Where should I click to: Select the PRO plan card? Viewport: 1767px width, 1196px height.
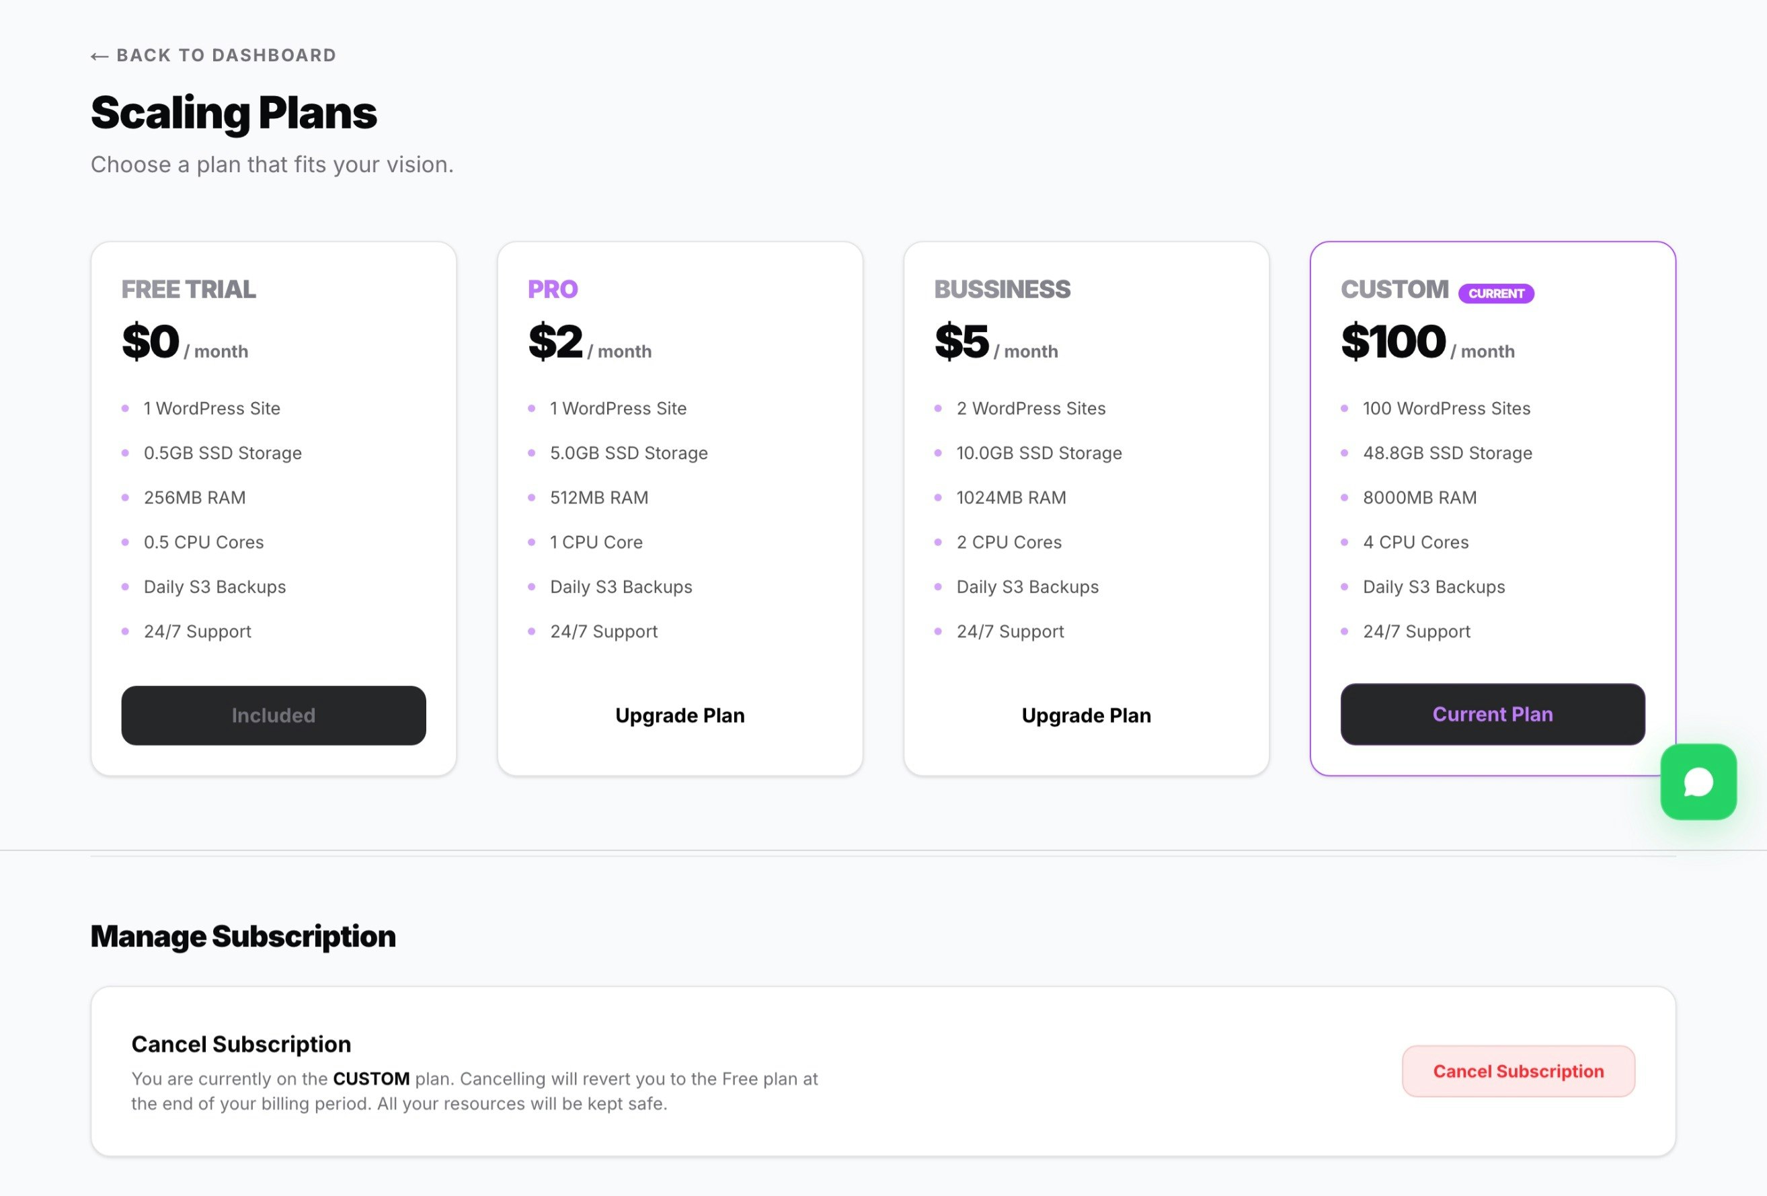[x=679, y=508]
